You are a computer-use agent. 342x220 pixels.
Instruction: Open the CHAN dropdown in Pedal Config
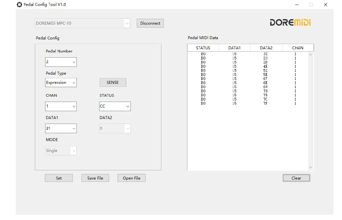61,107
